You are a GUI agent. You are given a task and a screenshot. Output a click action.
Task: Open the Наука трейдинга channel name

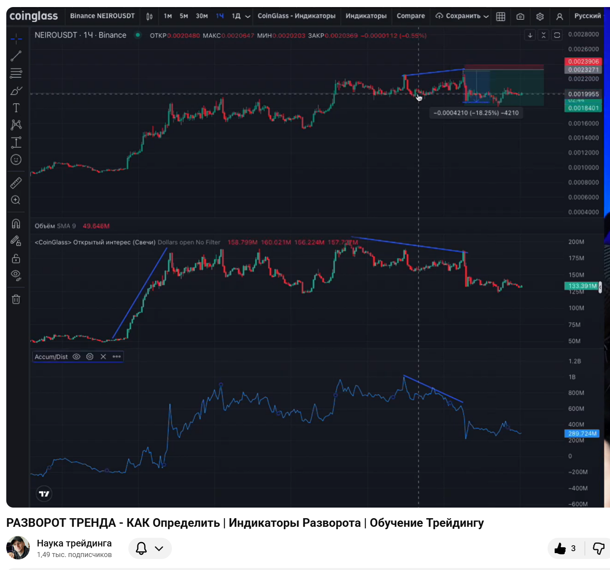point(74,543)
